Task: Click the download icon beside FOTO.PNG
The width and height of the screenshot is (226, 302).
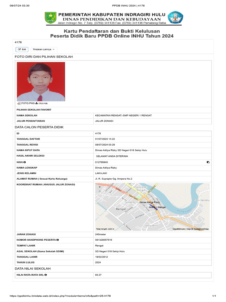Action: coord(36,103)
